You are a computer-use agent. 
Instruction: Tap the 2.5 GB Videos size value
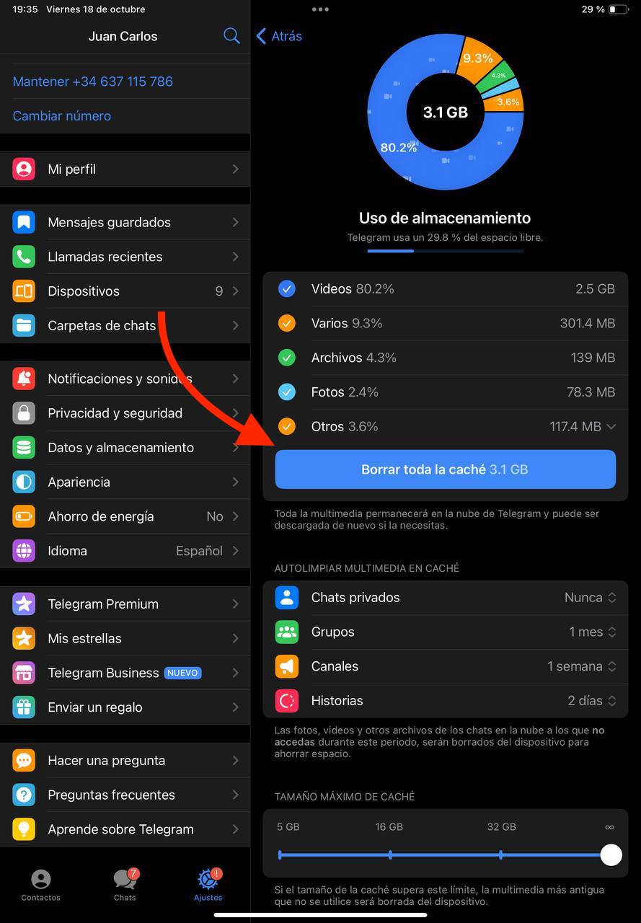point(595,289)
